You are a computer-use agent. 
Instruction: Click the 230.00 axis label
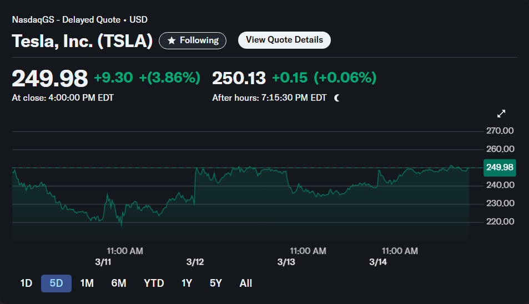tap(500, 203)
